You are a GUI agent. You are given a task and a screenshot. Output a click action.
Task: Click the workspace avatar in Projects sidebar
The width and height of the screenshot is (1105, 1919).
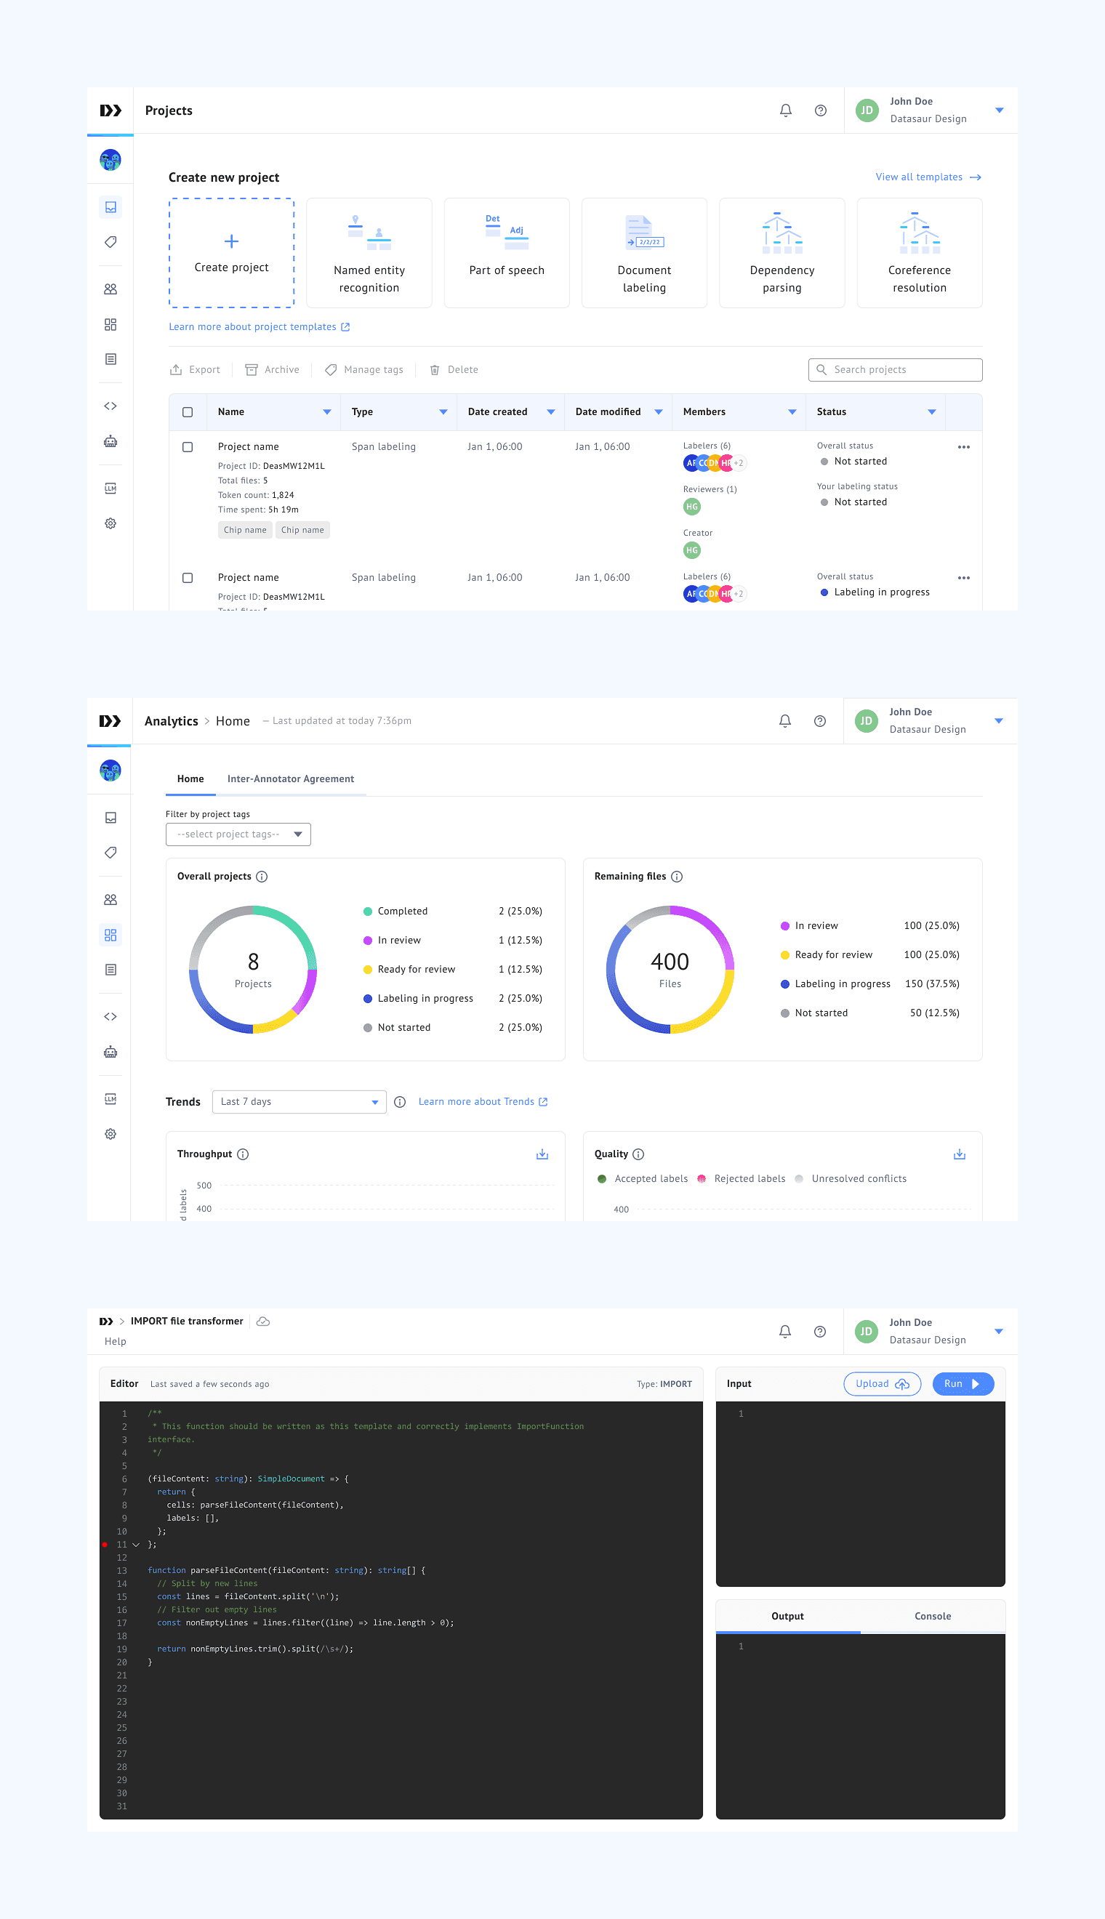pos(110,160)
